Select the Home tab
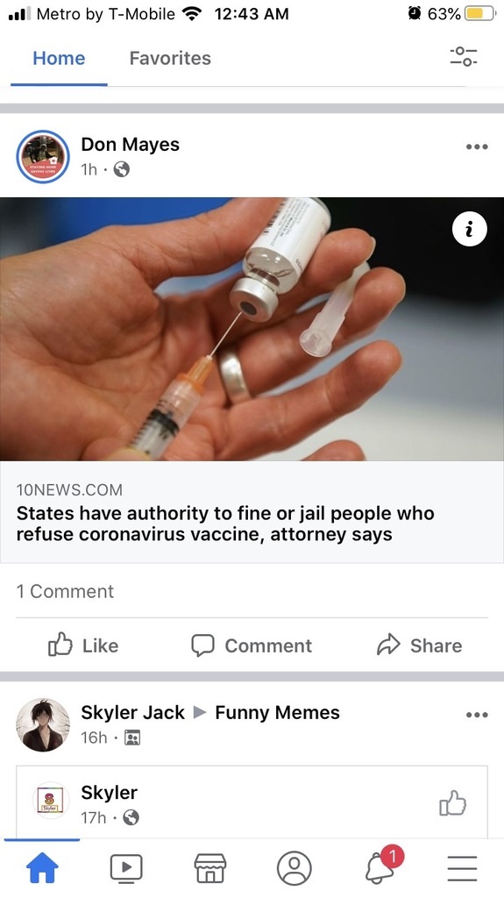Screen dimensions: 504x898 (59, 58)
